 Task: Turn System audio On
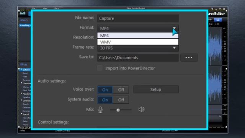tap(105, 100)
